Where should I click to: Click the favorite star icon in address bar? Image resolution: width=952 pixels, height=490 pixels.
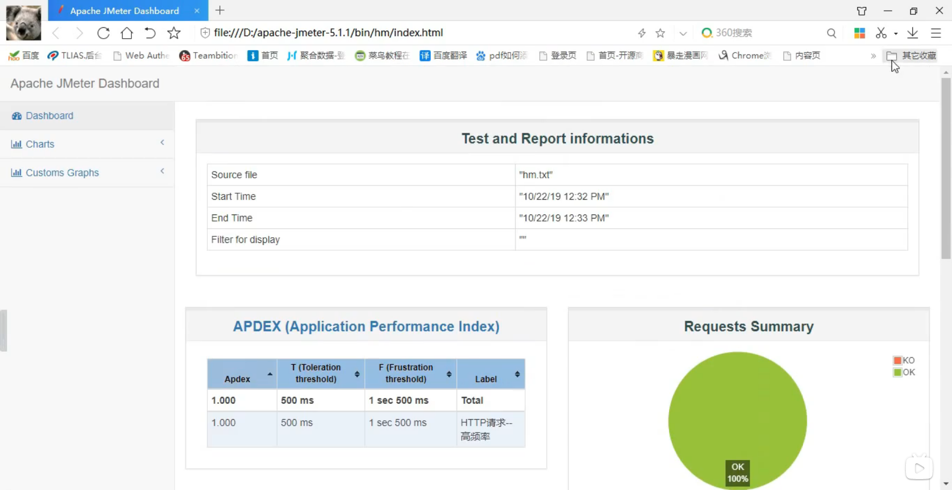[x=660, y=33]
